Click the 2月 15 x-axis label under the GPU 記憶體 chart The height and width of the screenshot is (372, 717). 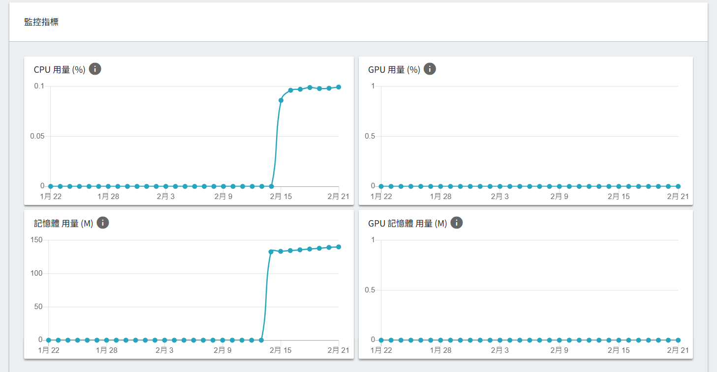pos(619,350)
